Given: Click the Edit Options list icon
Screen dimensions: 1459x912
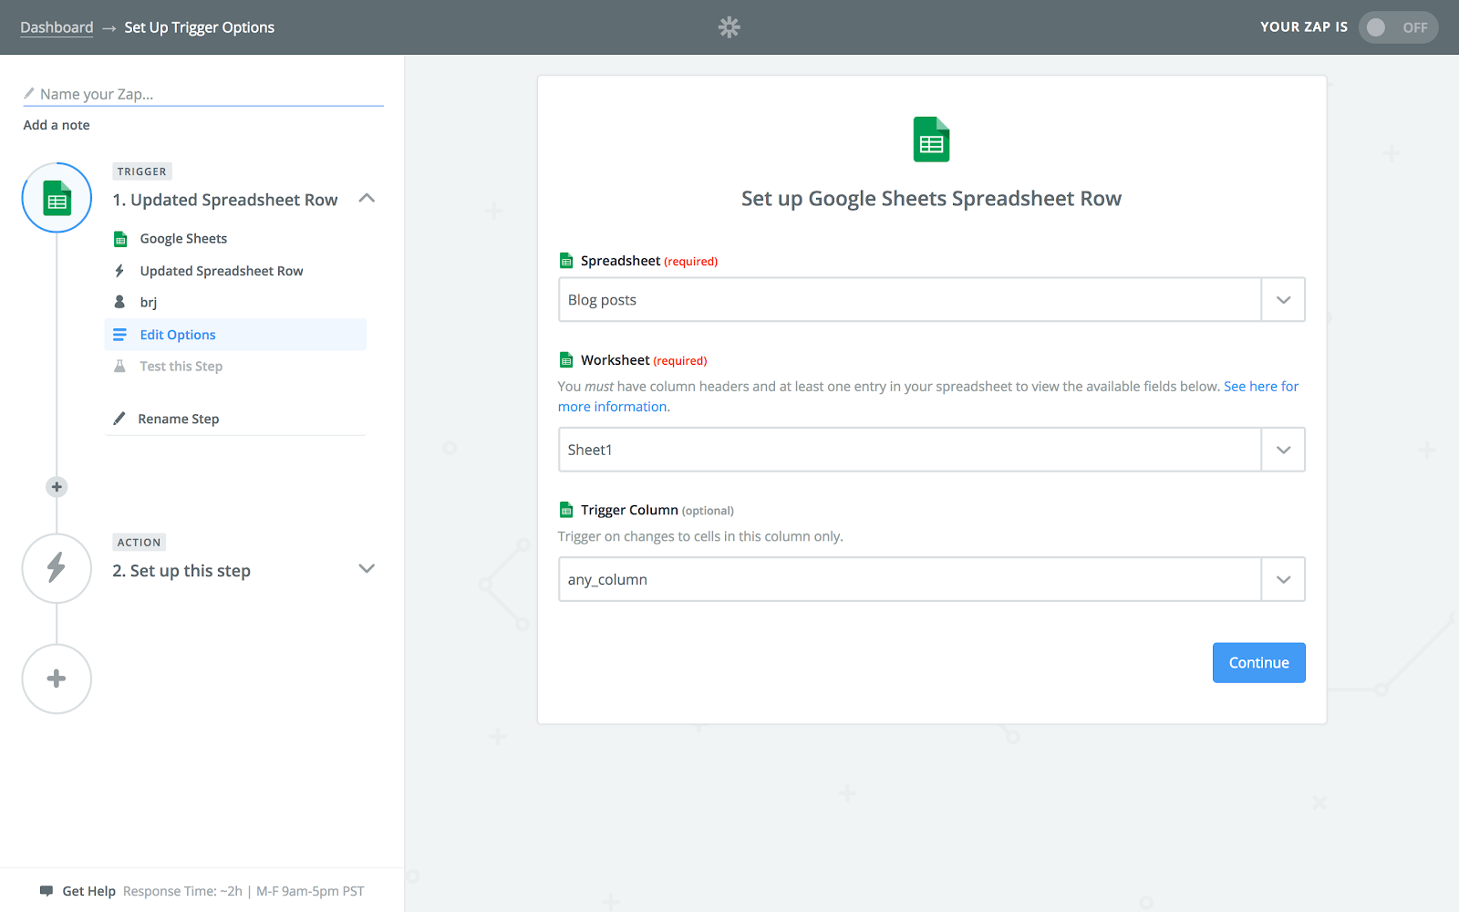Looking at the screenshot, I should tap(119, 335).
